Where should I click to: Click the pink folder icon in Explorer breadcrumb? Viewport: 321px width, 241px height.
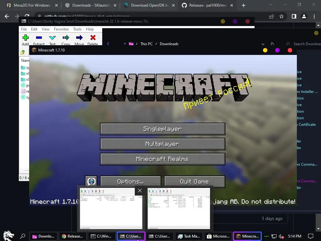pos(131,44)
